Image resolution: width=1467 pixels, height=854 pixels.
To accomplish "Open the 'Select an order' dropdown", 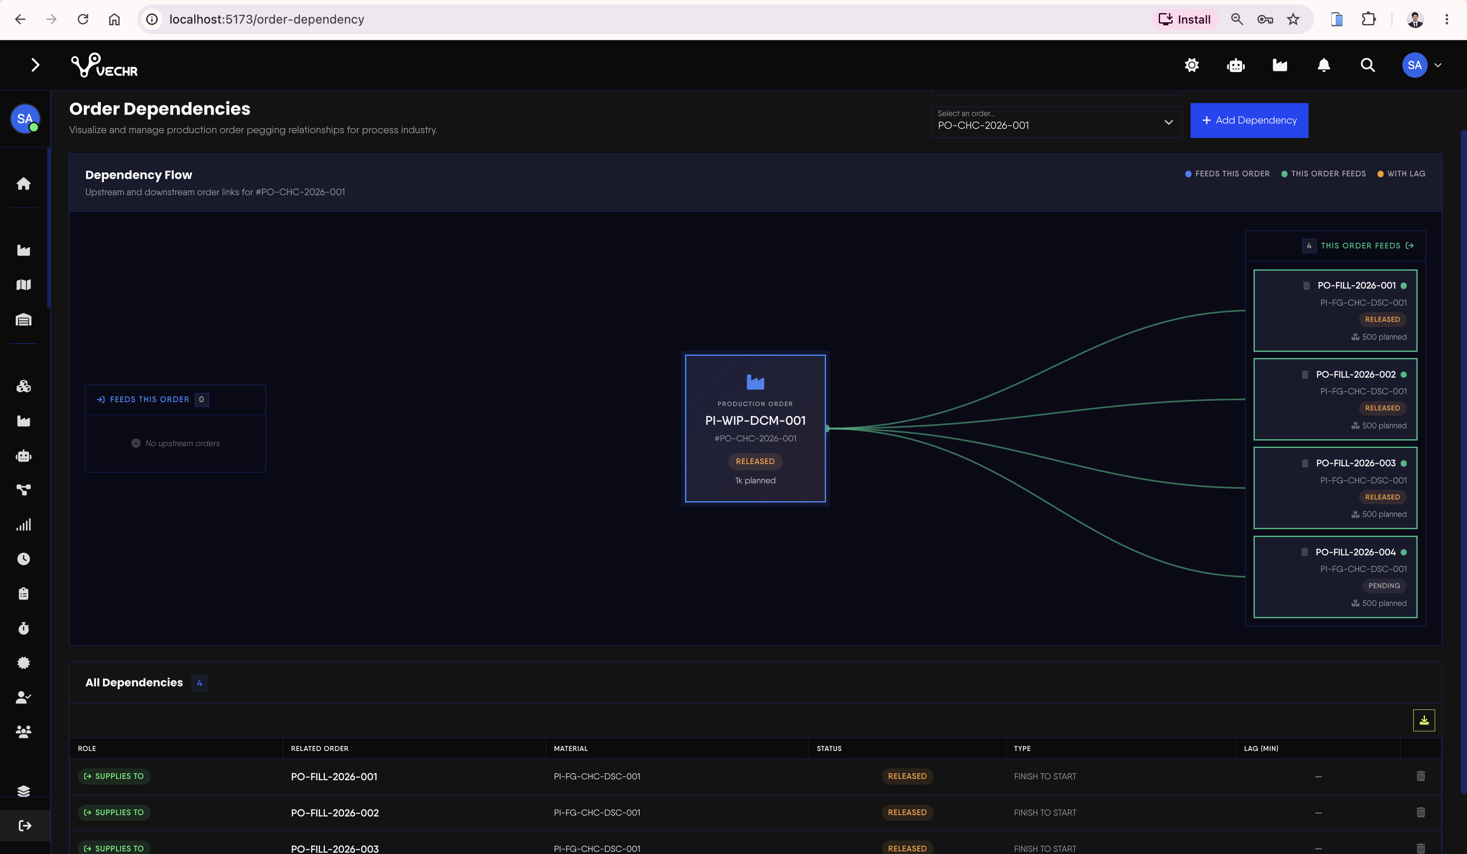I will [1057, 122].
